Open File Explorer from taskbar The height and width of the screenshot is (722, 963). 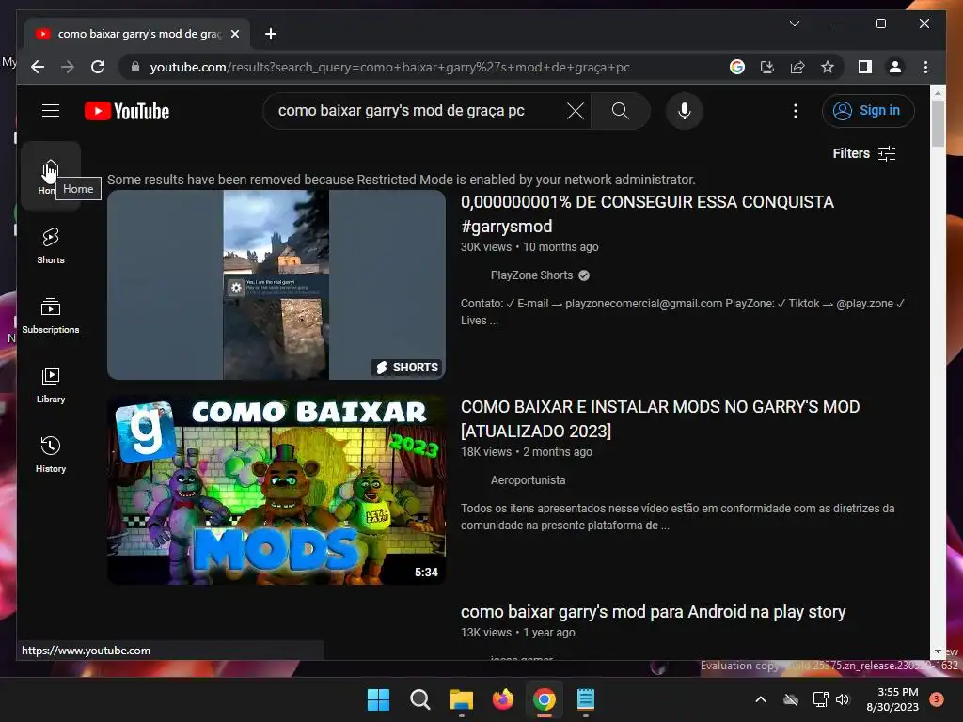pyautogui.click(x=461, y=699)
